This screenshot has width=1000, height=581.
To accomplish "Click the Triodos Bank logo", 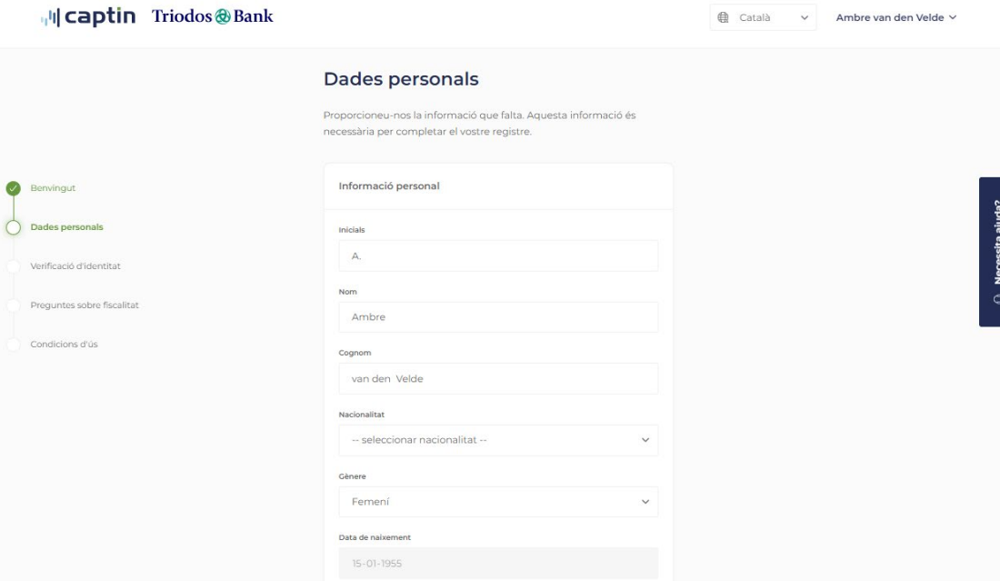I will 213,16.
